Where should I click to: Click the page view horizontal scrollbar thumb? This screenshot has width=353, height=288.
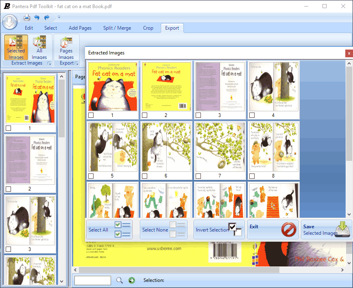coord(179,270)
